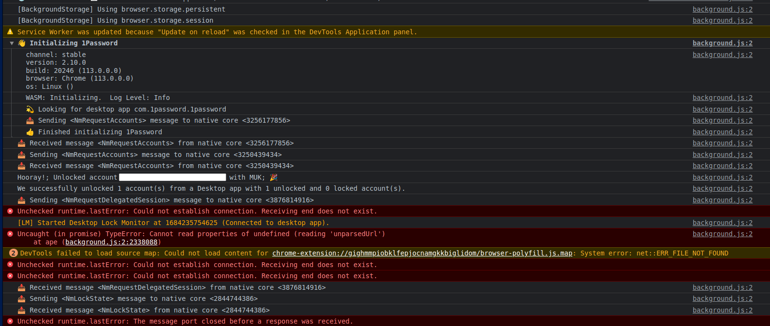Click the Started Desktop Lock Monitor log text
The height and width of the screenshot is (326, 770).
click(174, 223)
